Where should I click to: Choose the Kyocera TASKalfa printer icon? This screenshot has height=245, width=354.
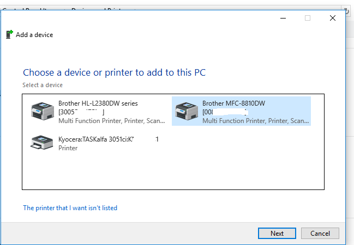point(42,143)
